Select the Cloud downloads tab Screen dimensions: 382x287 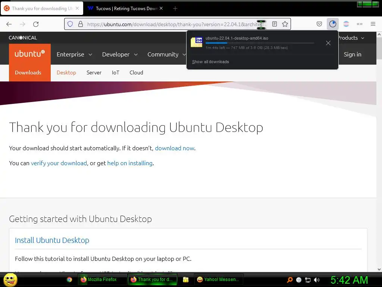coord(137,72)
